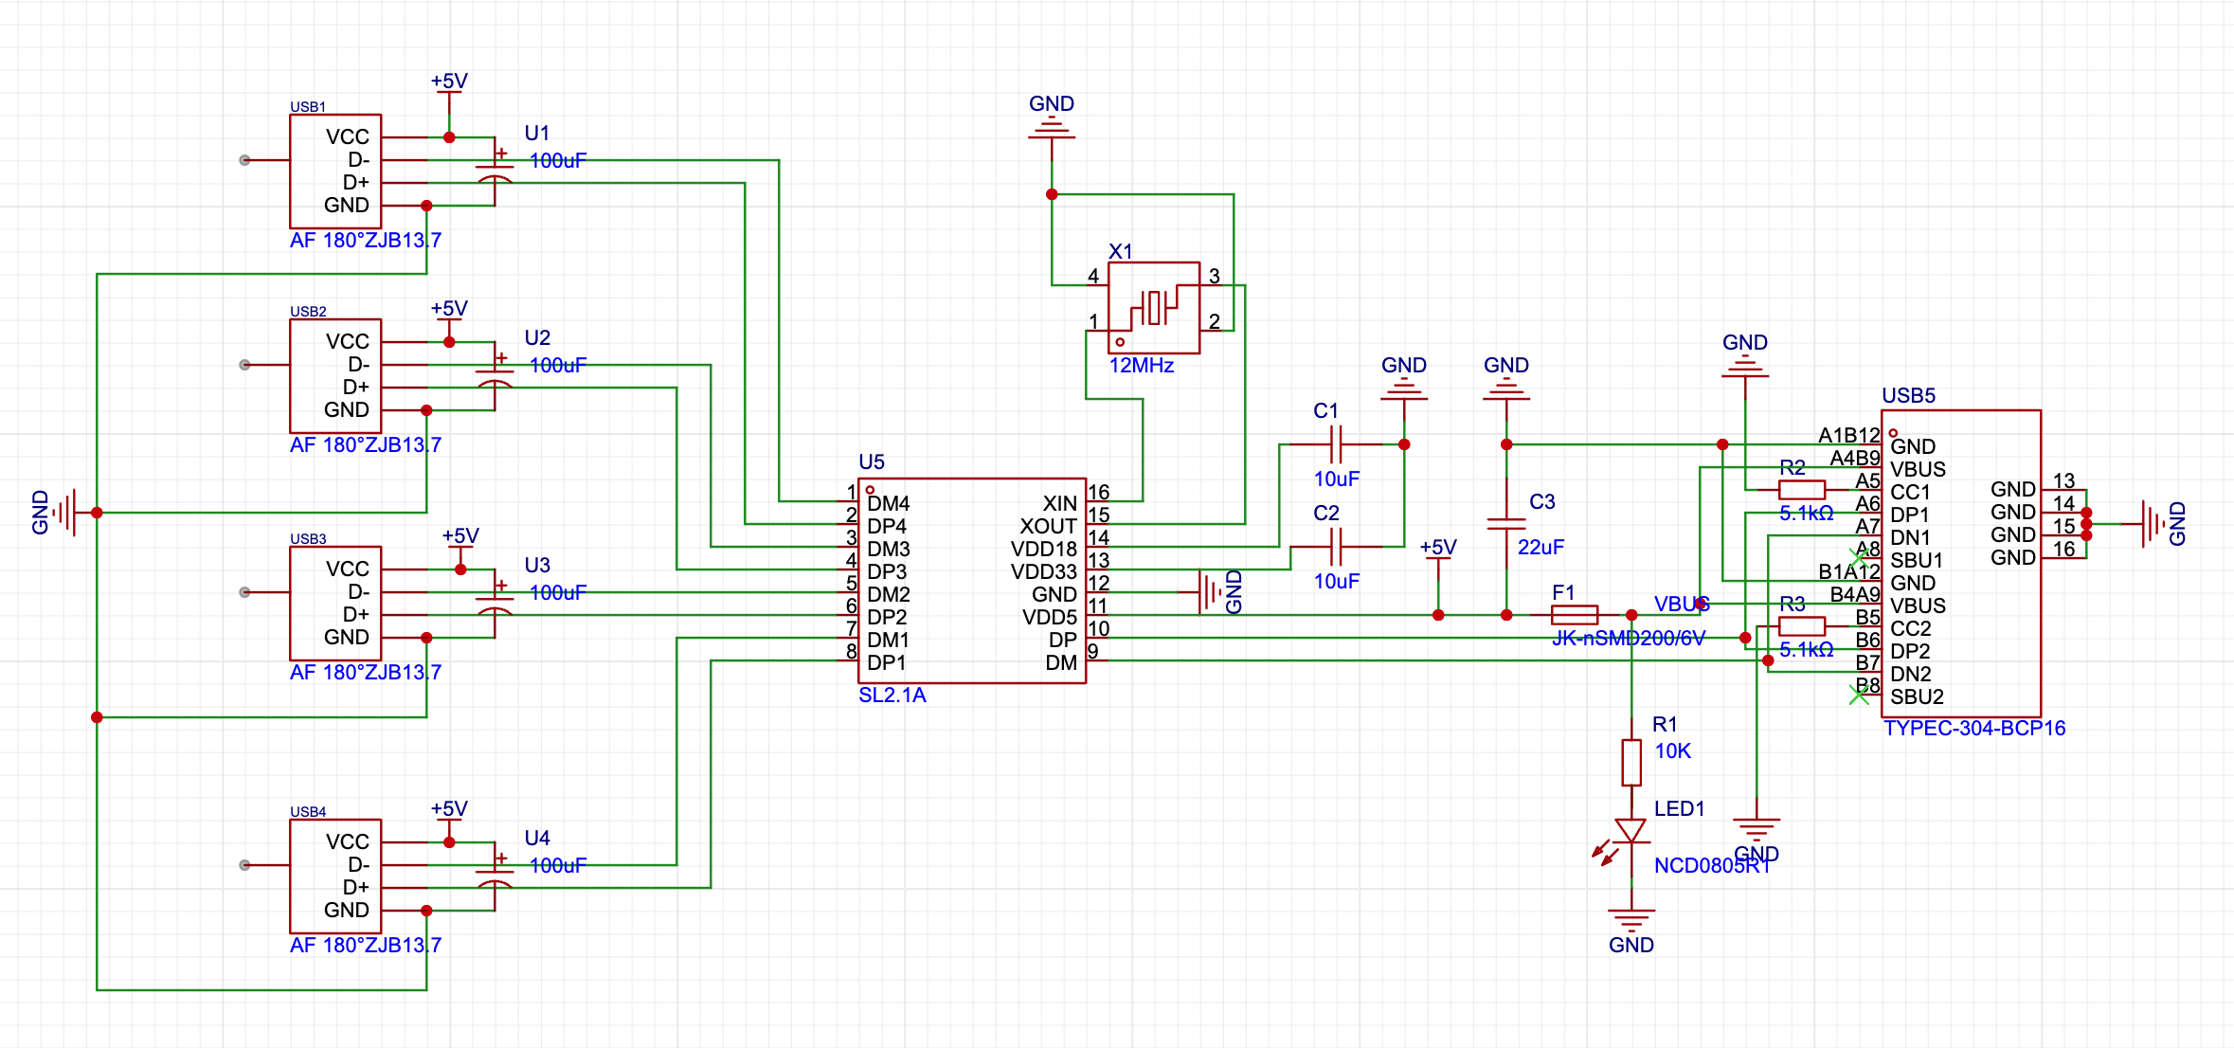Select the GND symbol above the crystal
Viewport: 2234px width, 1048px height.
tap(1052, 128)
